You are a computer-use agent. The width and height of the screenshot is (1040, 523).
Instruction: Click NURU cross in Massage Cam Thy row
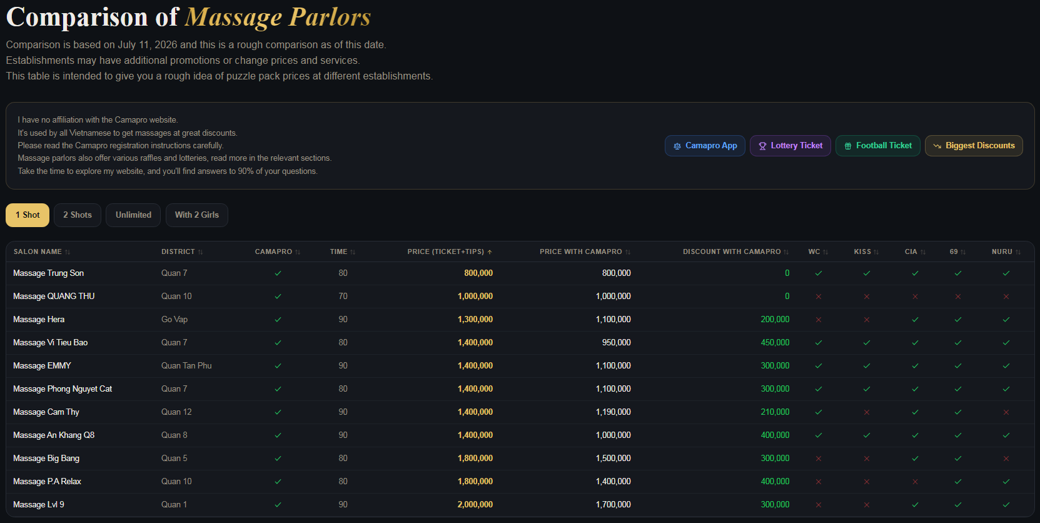(1006, 412)
